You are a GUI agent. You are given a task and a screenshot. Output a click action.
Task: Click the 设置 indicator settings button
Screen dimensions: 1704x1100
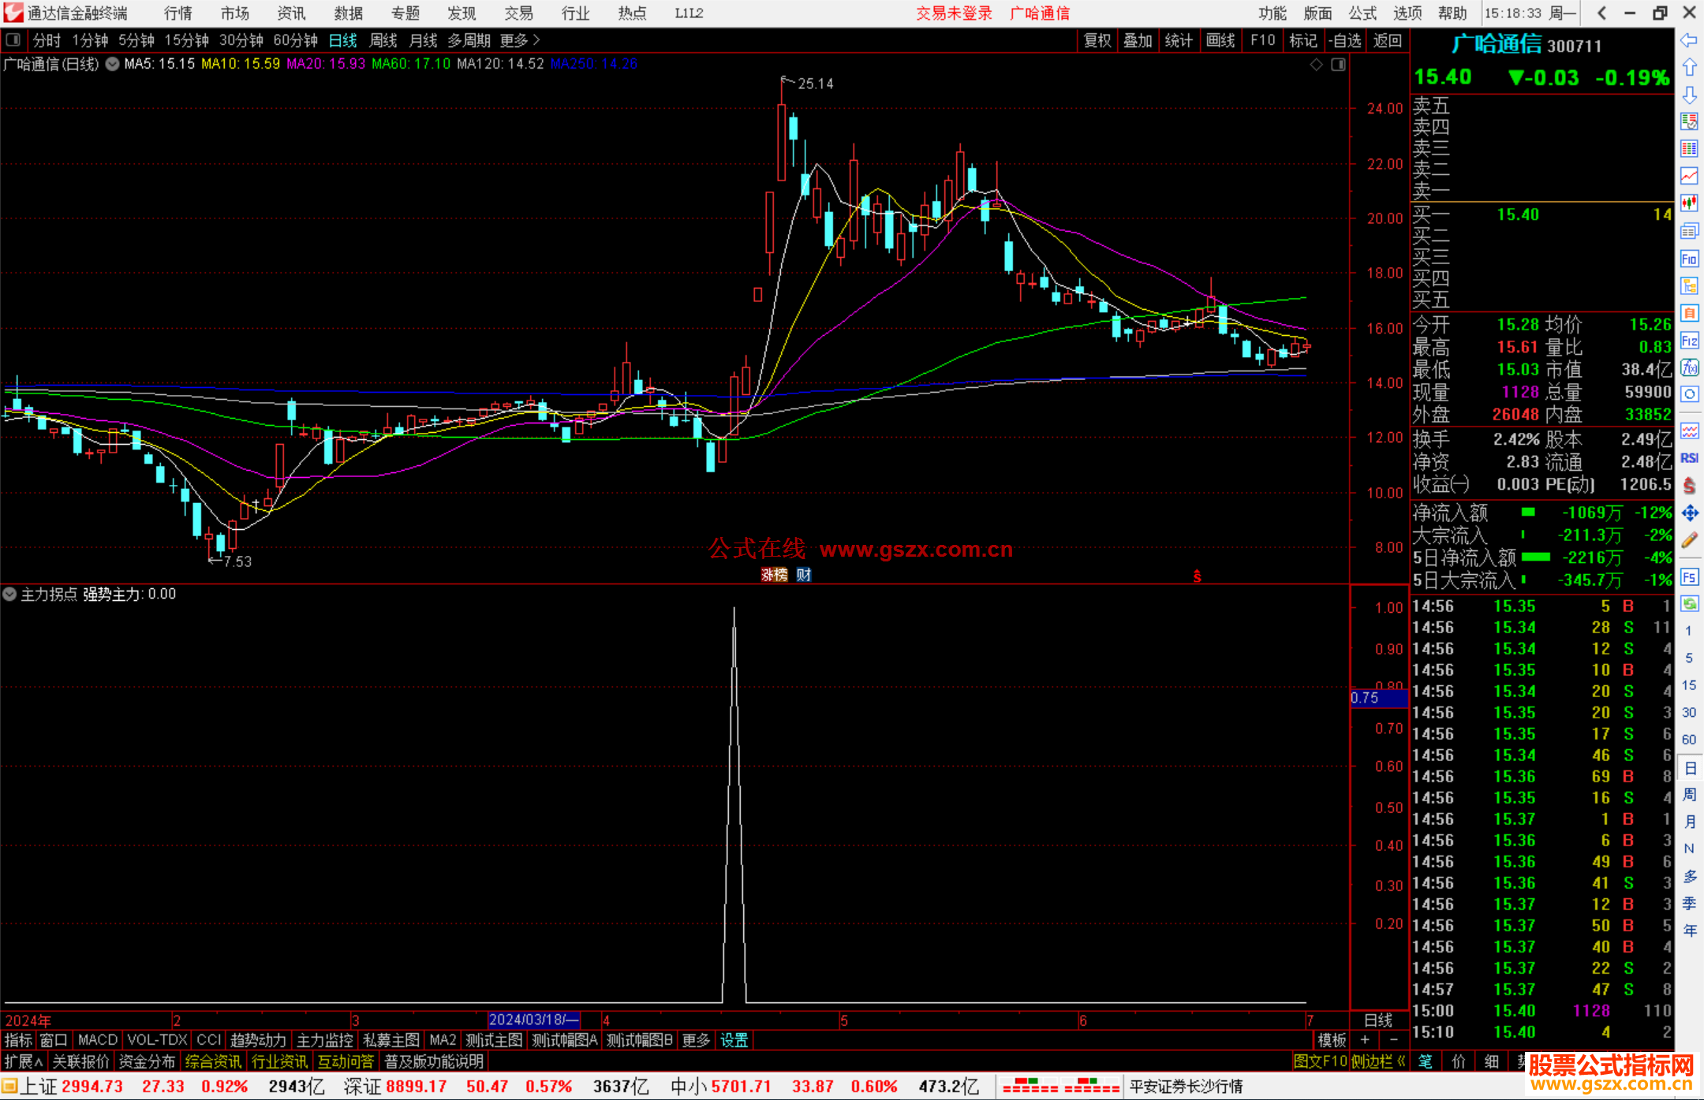734,1040
